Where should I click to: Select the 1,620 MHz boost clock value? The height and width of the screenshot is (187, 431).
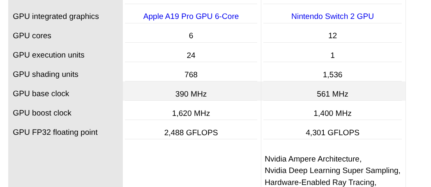point(191,113)
